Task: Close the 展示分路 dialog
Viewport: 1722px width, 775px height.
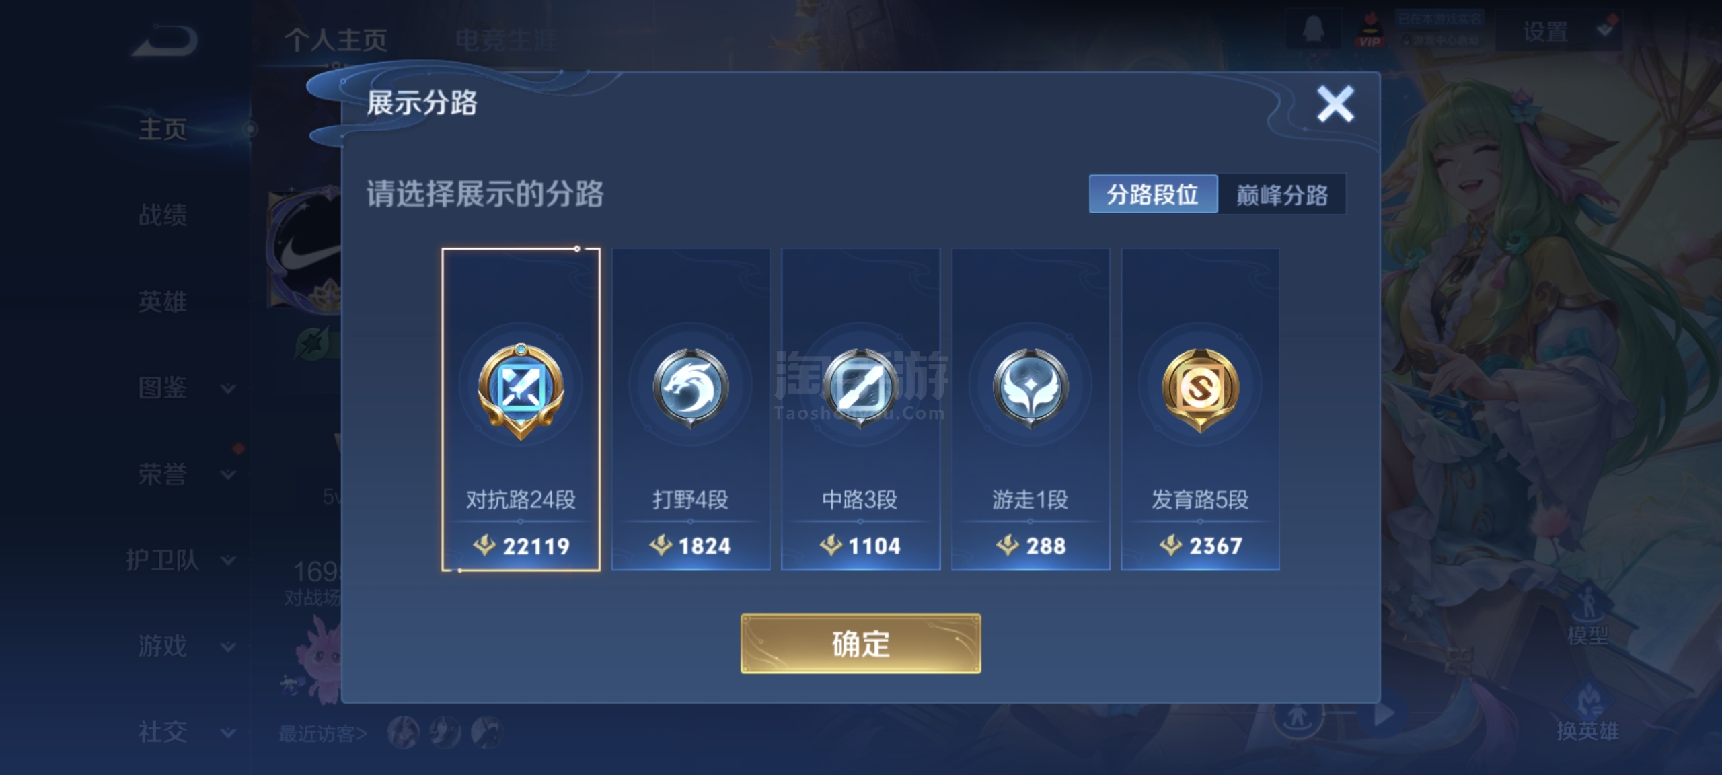Action: (1335, 104)
